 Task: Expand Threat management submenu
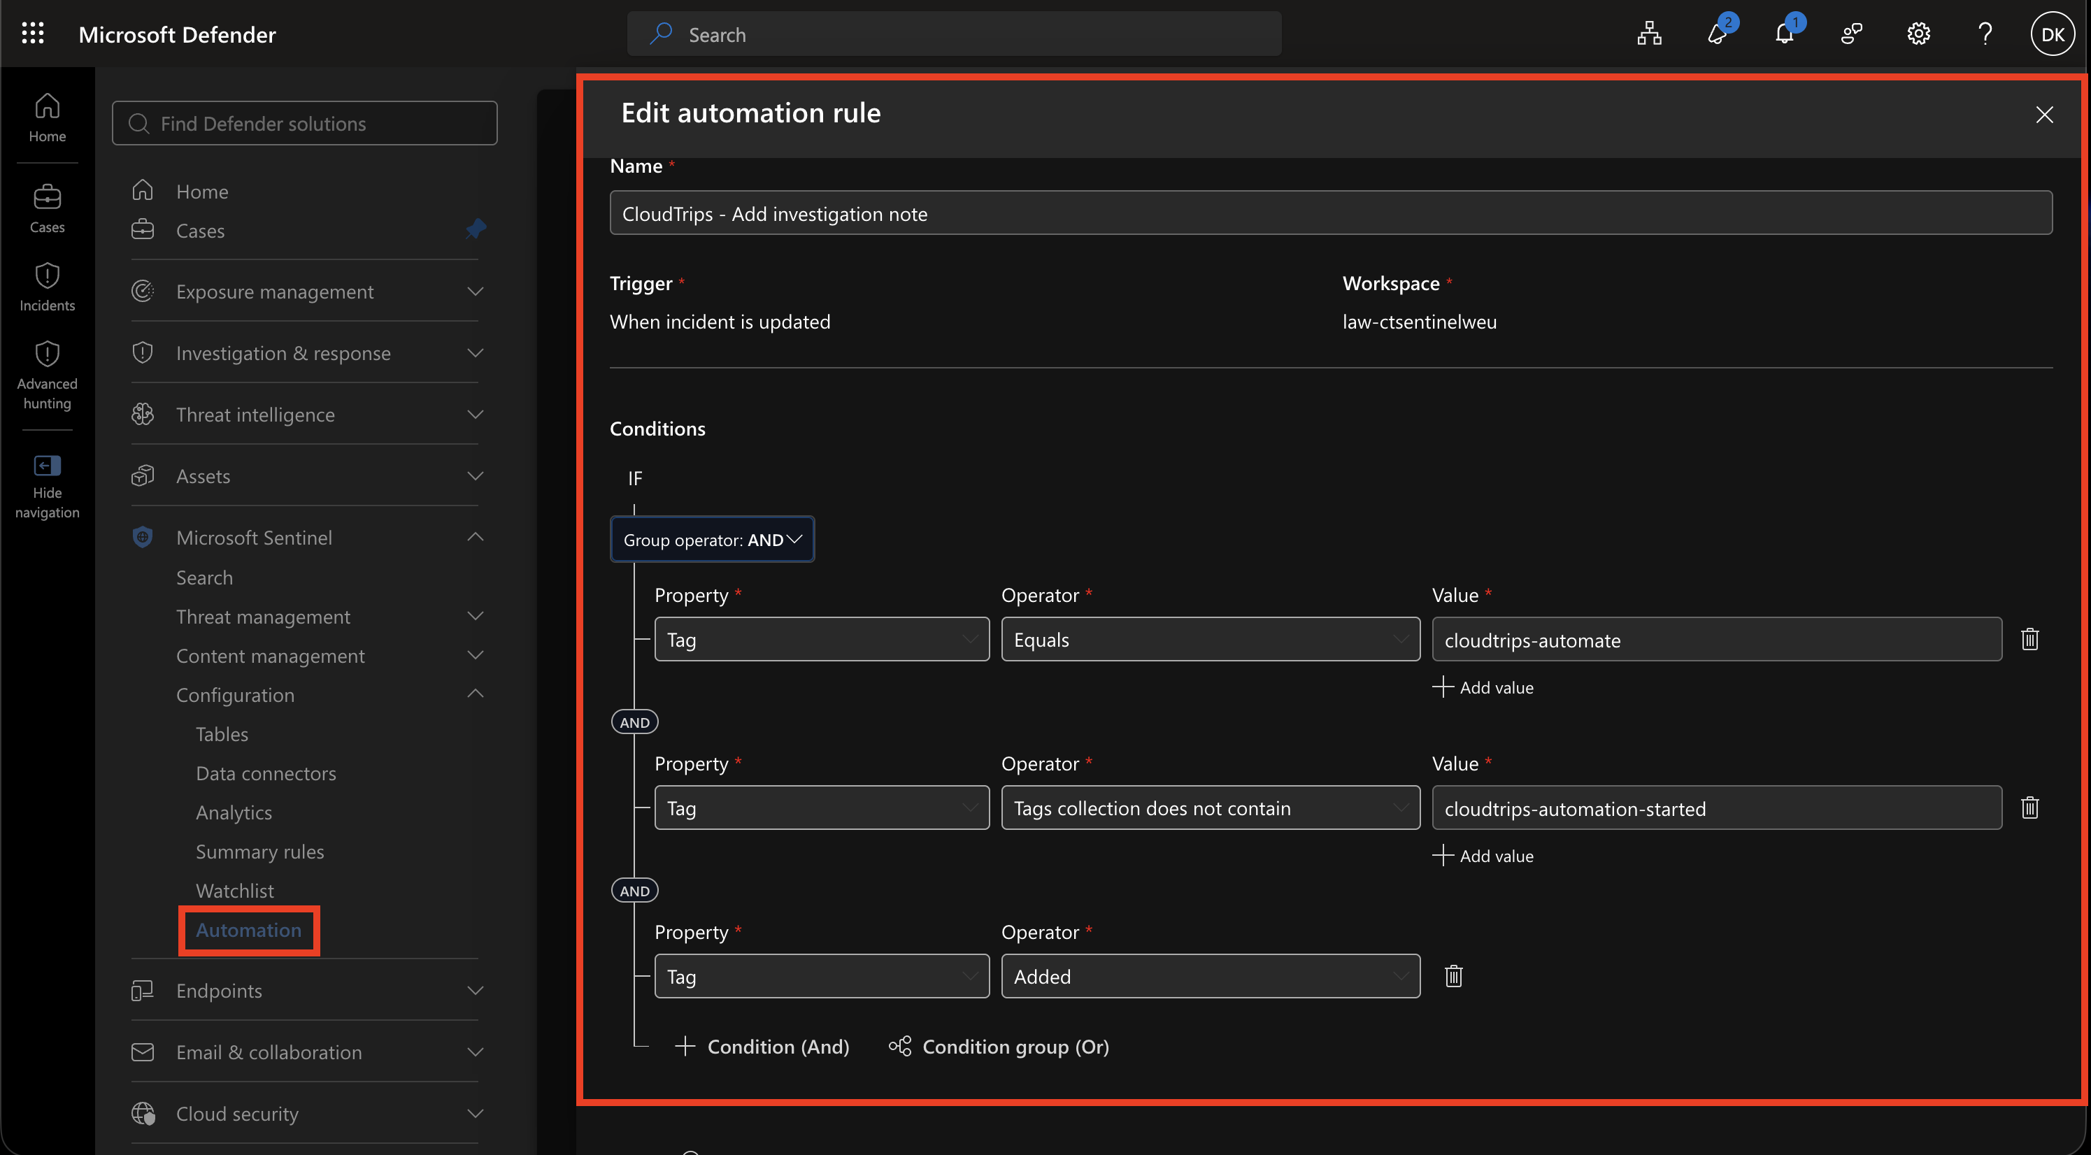(x=476, y=616)
